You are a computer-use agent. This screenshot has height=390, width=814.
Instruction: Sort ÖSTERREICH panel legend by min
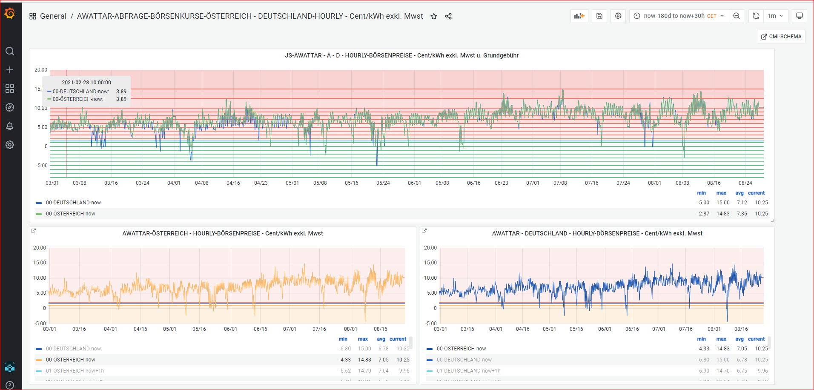(343, 339)
